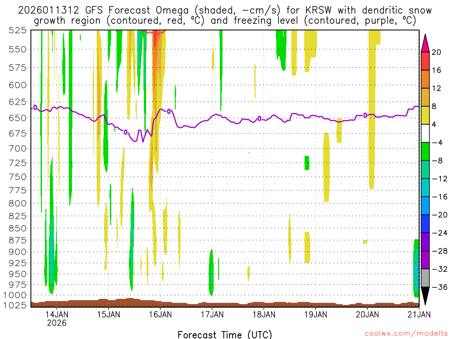Click the white -4 to 4 color segment
This screenshot has height=339, width=452.
point(425,133)
